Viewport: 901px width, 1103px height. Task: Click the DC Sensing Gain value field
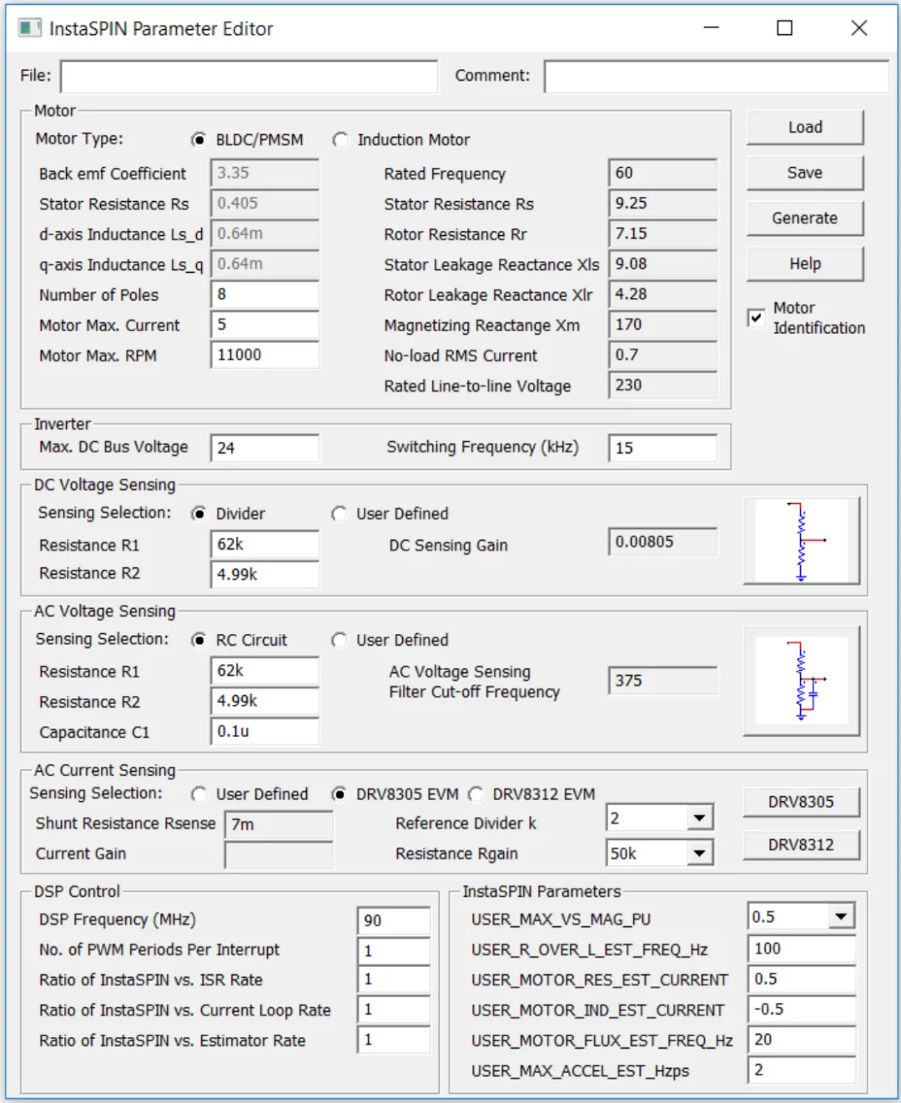click(662, 541)
